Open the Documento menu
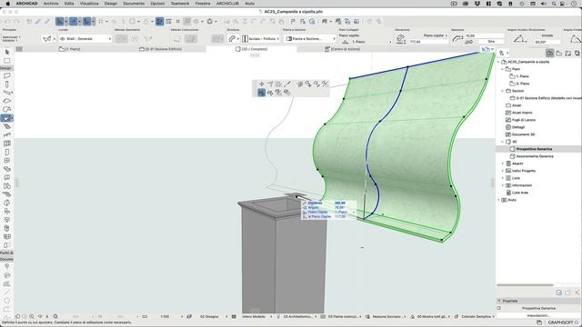Image resolution: width=582 pixels, height=327 pixels. pos(134,4)
